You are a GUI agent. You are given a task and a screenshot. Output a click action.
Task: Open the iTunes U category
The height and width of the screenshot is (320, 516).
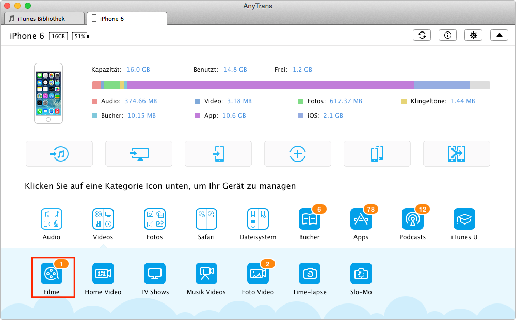pos(464,219)
